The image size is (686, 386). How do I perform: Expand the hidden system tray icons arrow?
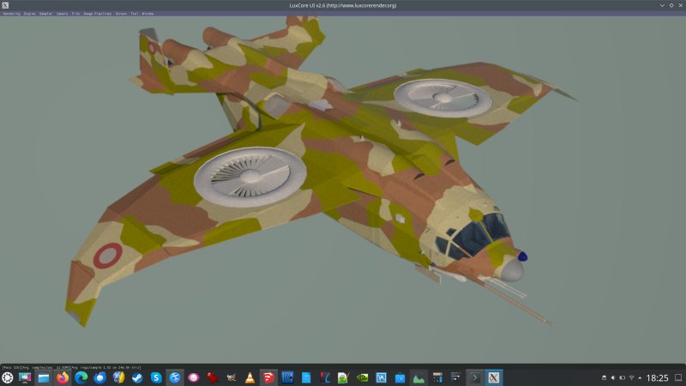coord(641,377)
